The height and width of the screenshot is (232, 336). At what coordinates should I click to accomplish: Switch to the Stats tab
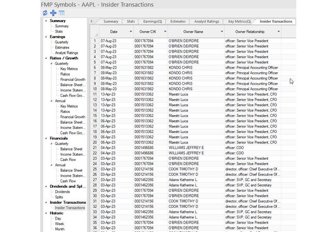(x=131, y=21)
